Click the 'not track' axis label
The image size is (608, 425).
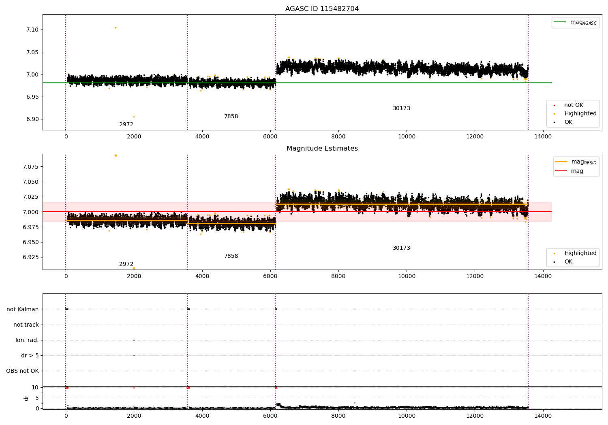click(26, 325)
